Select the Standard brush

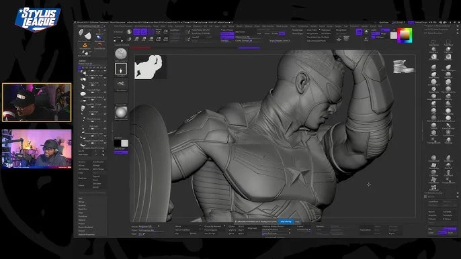448,75
